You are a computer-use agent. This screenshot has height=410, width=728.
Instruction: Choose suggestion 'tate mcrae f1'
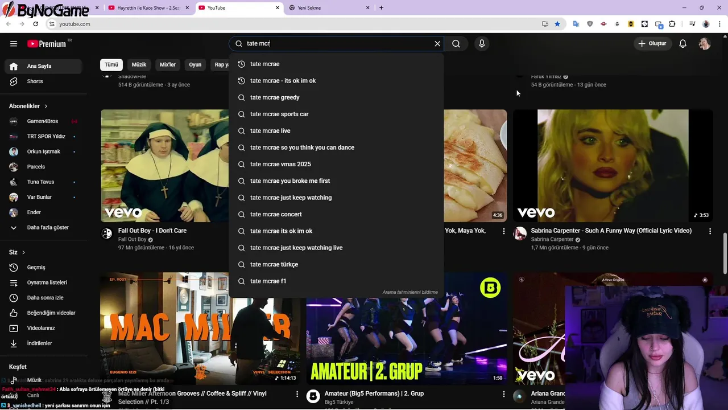pos(336,281)
